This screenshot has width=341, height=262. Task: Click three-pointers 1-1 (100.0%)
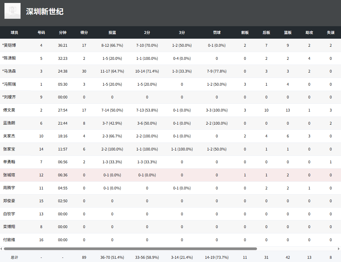[182, 149]
